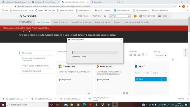
Task: Open the notification center icon
Action: point(186,105)
